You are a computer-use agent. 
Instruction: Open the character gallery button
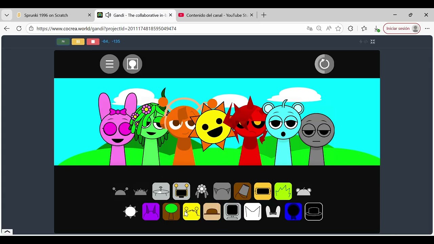(x=132, y=64)
